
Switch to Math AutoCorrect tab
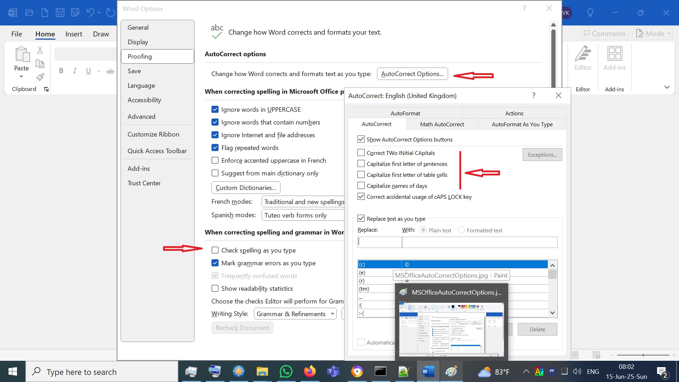[442, 124]
